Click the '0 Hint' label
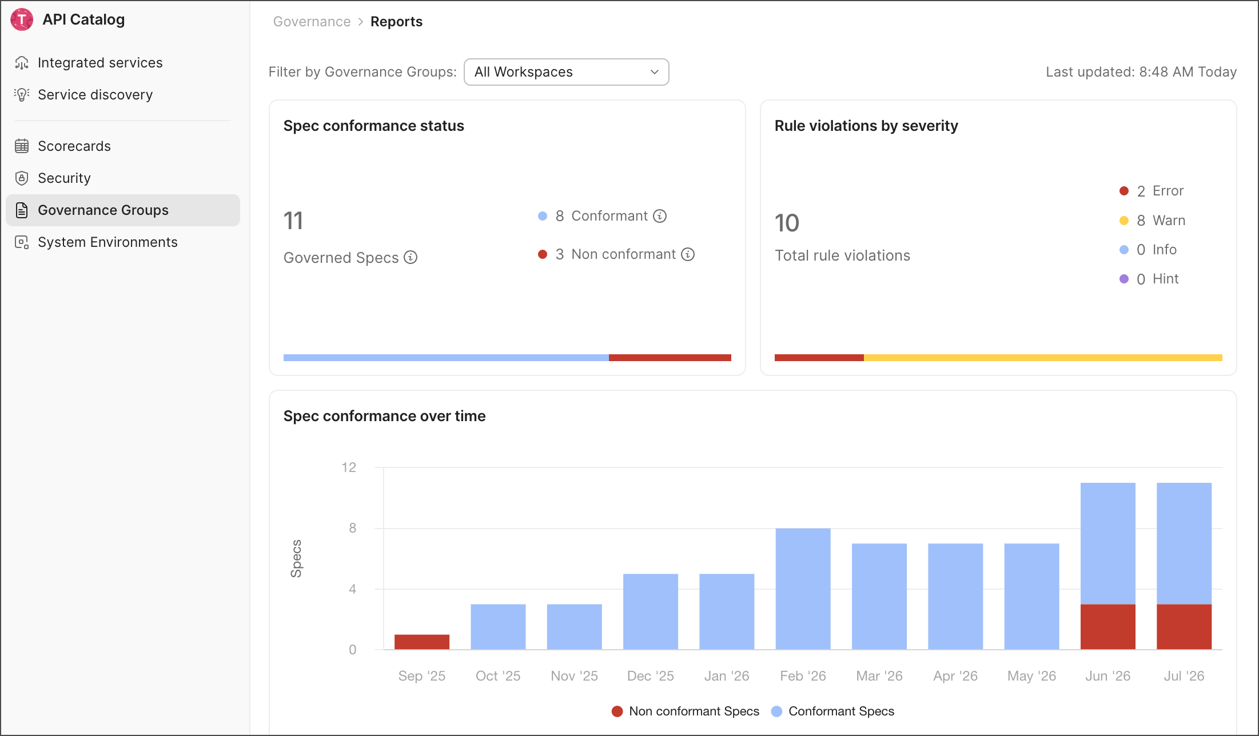The image size is (1259, 736). tap(1158, 279)
